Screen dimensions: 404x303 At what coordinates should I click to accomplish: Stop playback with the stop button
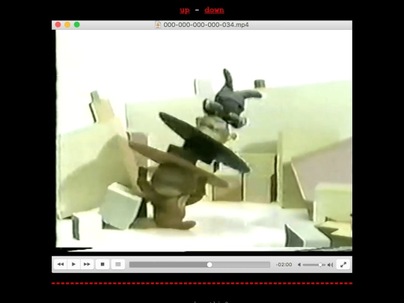pyautogui.click(x=102, y=264)
